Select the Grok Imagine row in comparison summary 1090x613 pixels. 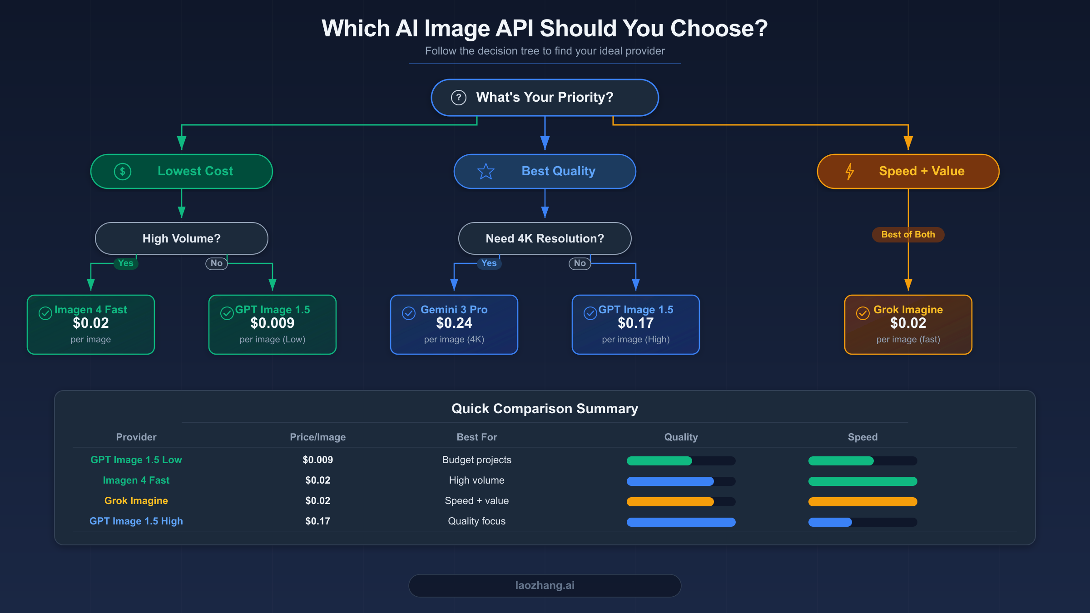point(136,500)
